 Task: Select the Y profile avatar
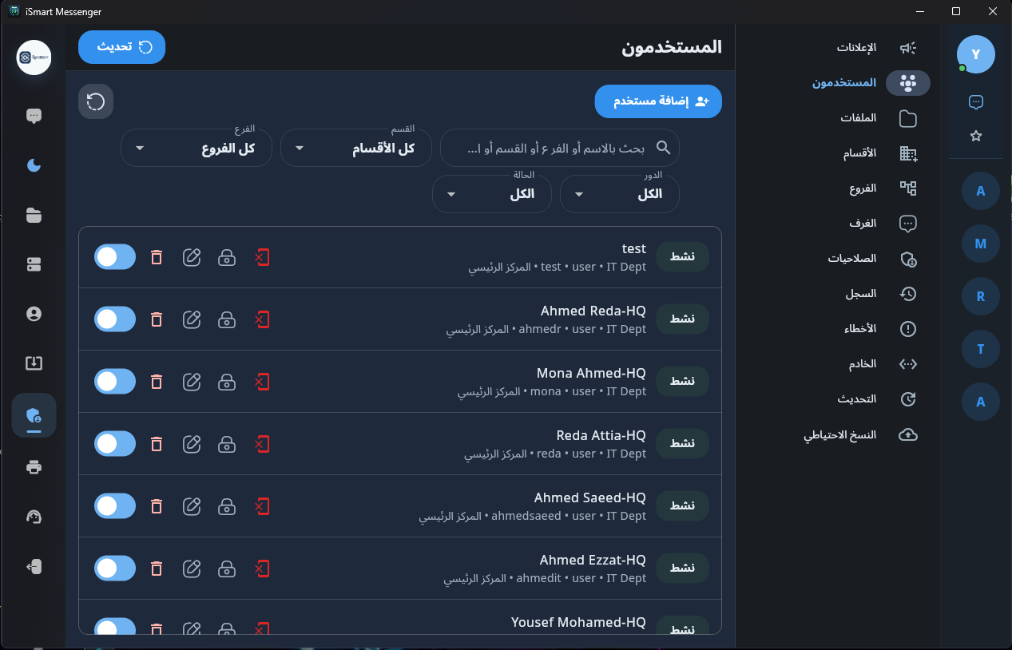point(975,54)
